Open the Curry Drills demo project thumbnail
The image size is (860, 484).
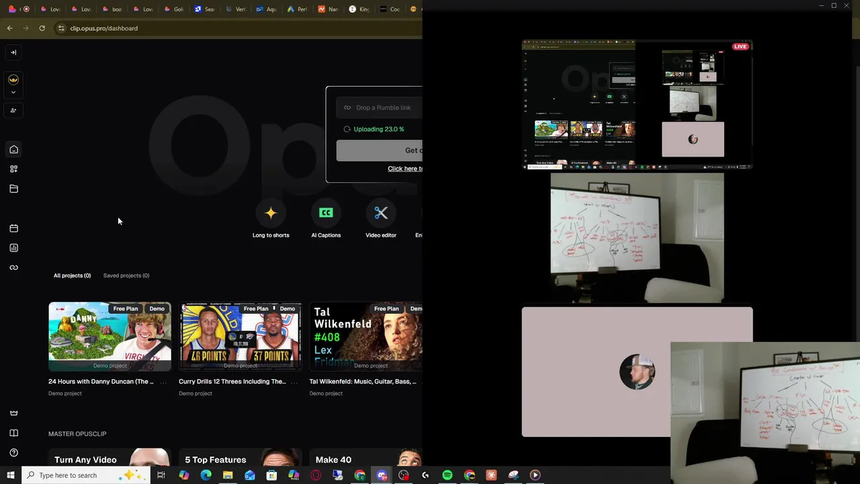(240, 337)
